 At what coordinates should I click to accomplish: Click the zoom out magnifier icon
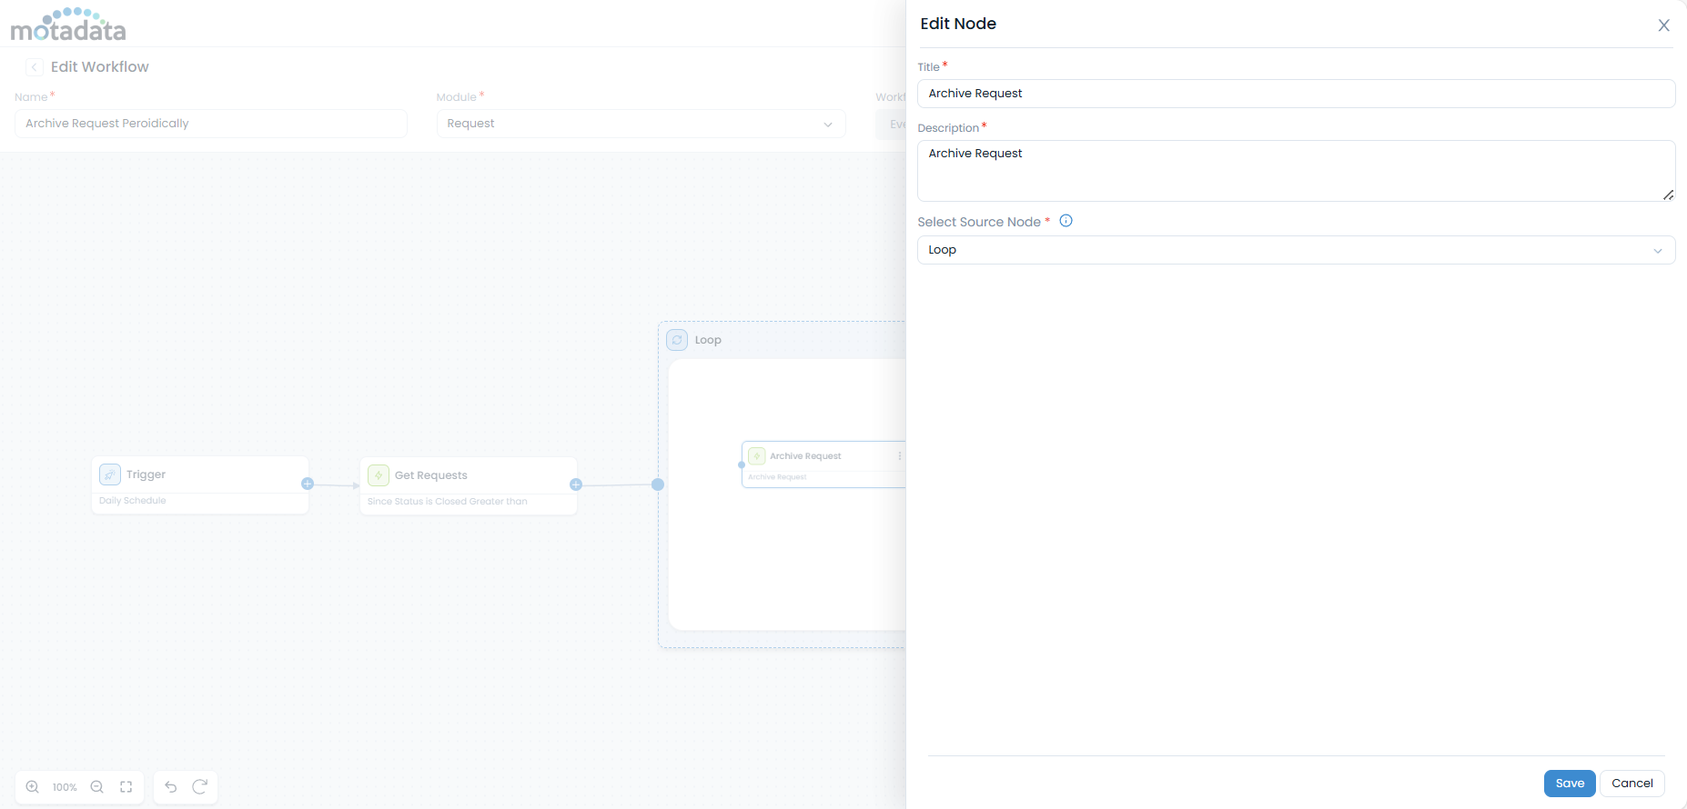pos(97,787)
